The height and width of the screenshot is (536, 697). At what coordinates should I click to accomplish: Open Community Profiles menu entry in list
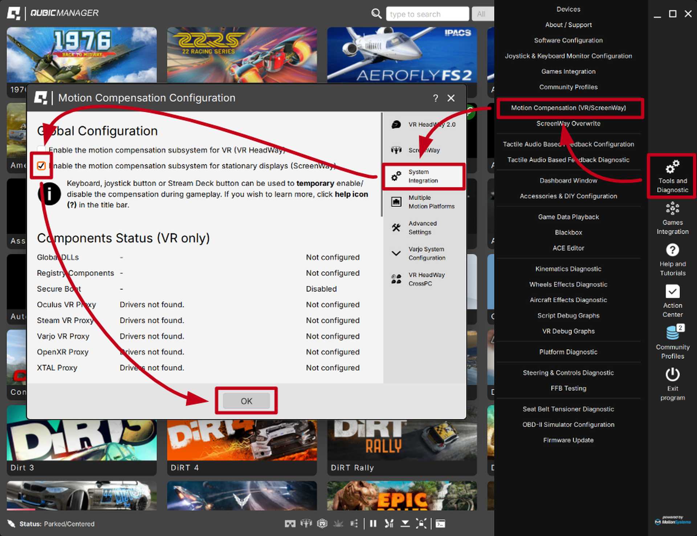[568, 87]
